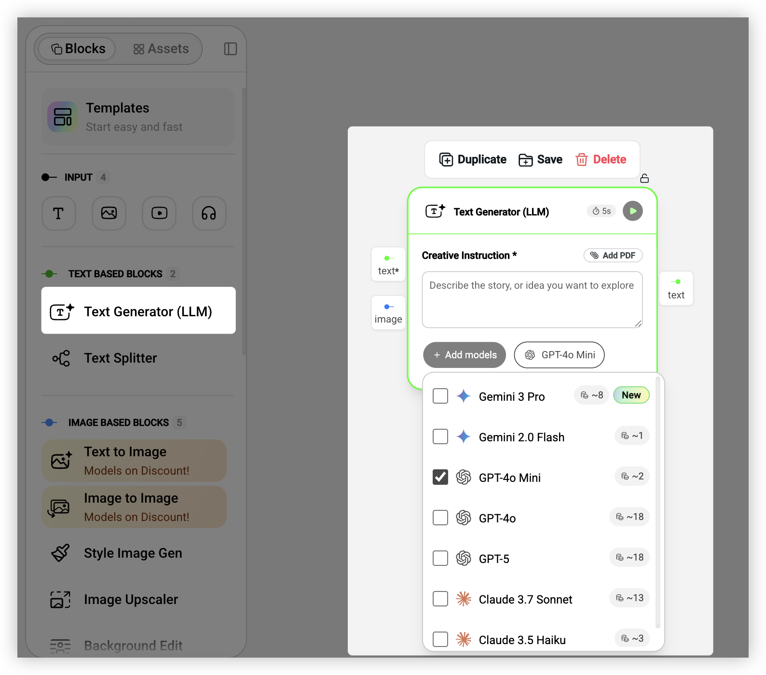
Task: Choose the Image to Image block
Action: pos(134,507)
